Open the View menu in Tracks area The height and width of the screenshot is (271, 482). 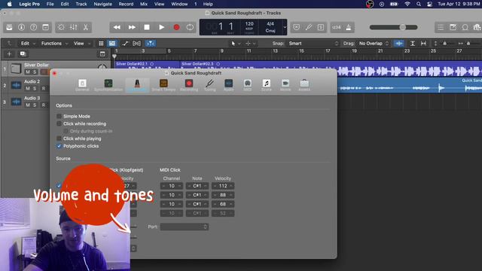tap(82, 44)
